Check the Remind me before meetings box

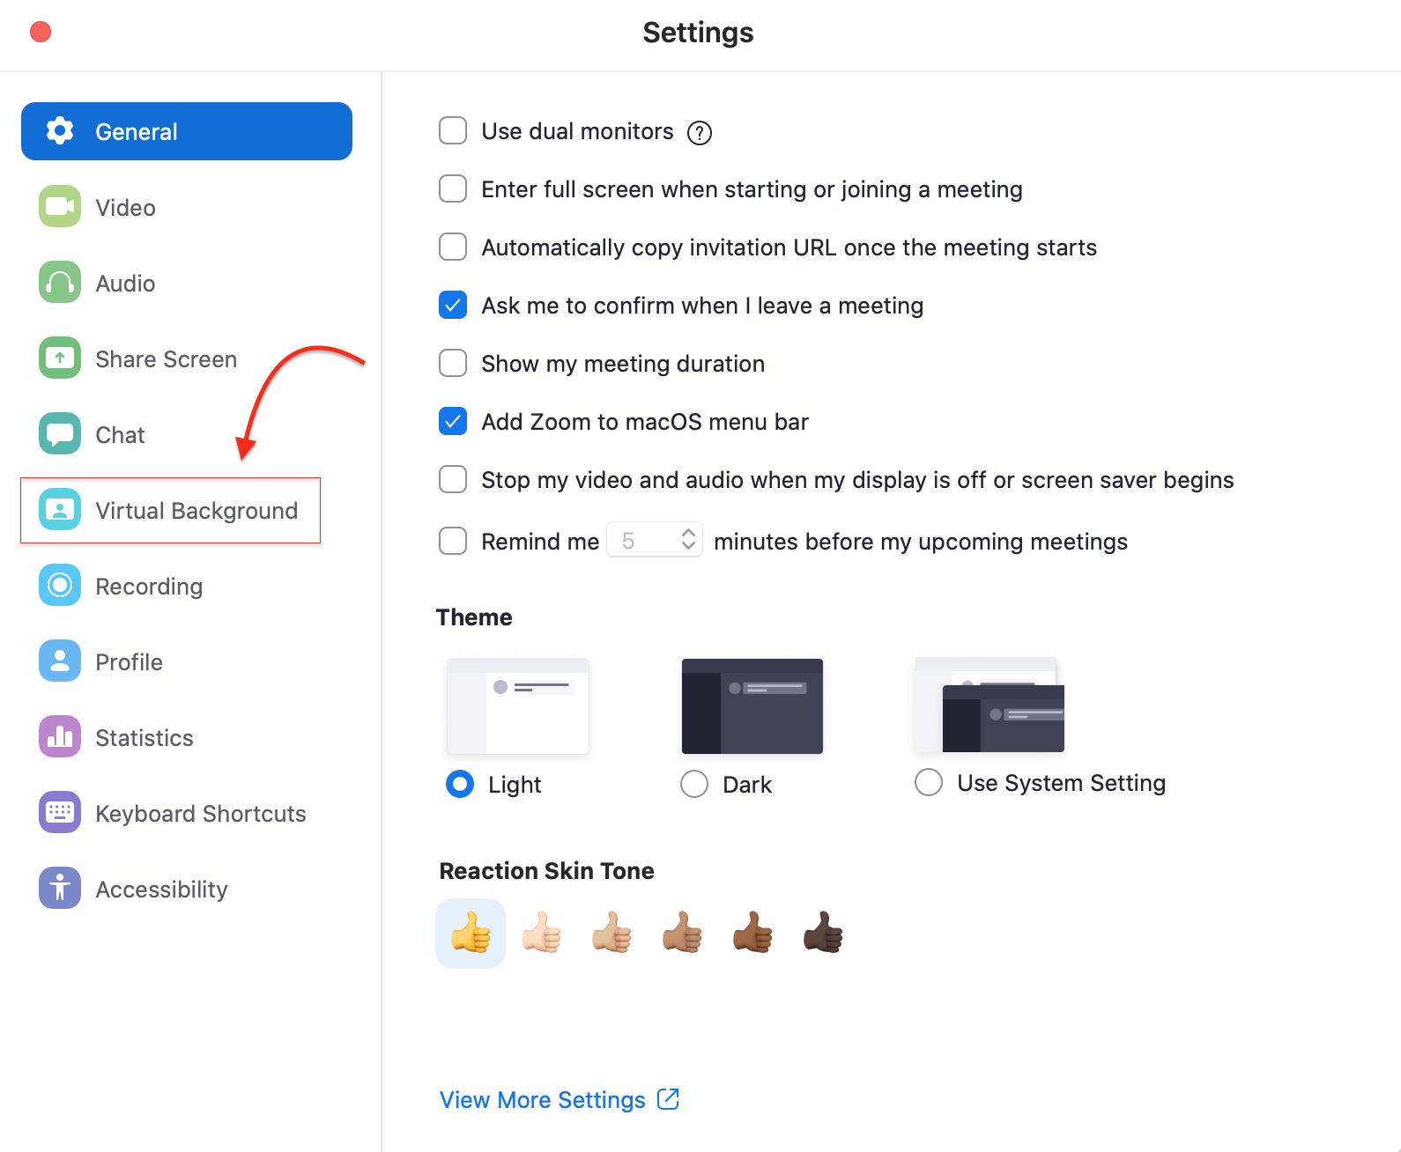453,541
